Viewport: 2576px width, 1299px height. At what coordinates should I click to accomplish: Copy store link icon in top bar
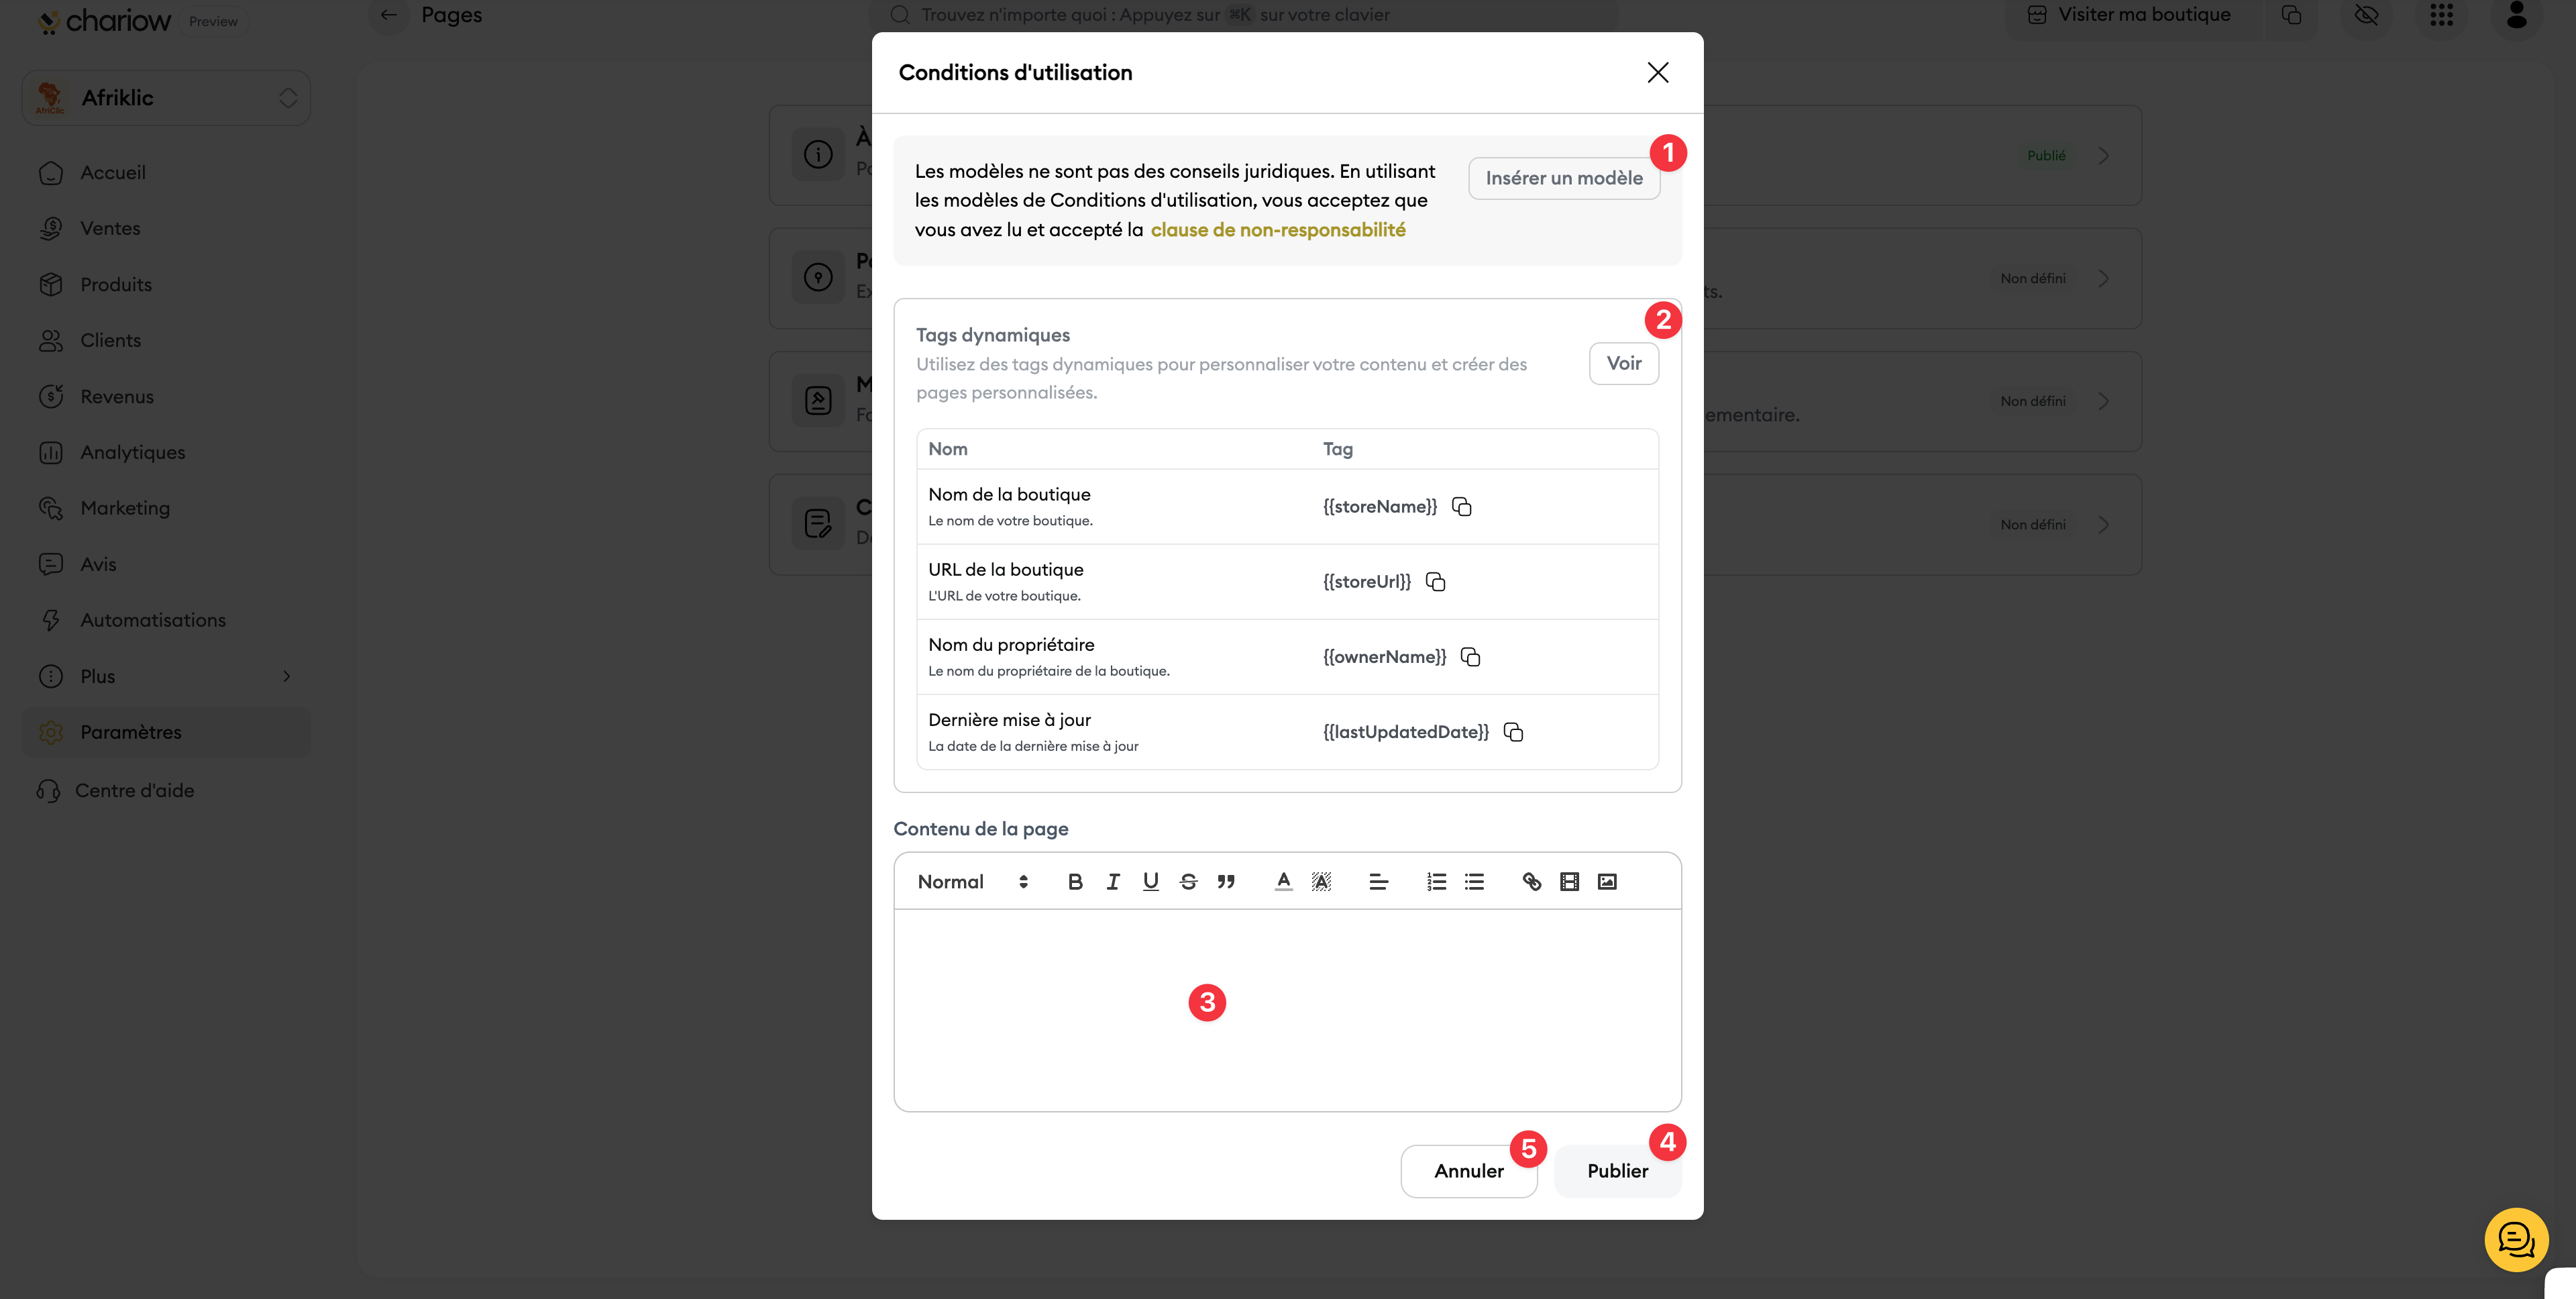pyautogui.click(x=2291, y=15)
